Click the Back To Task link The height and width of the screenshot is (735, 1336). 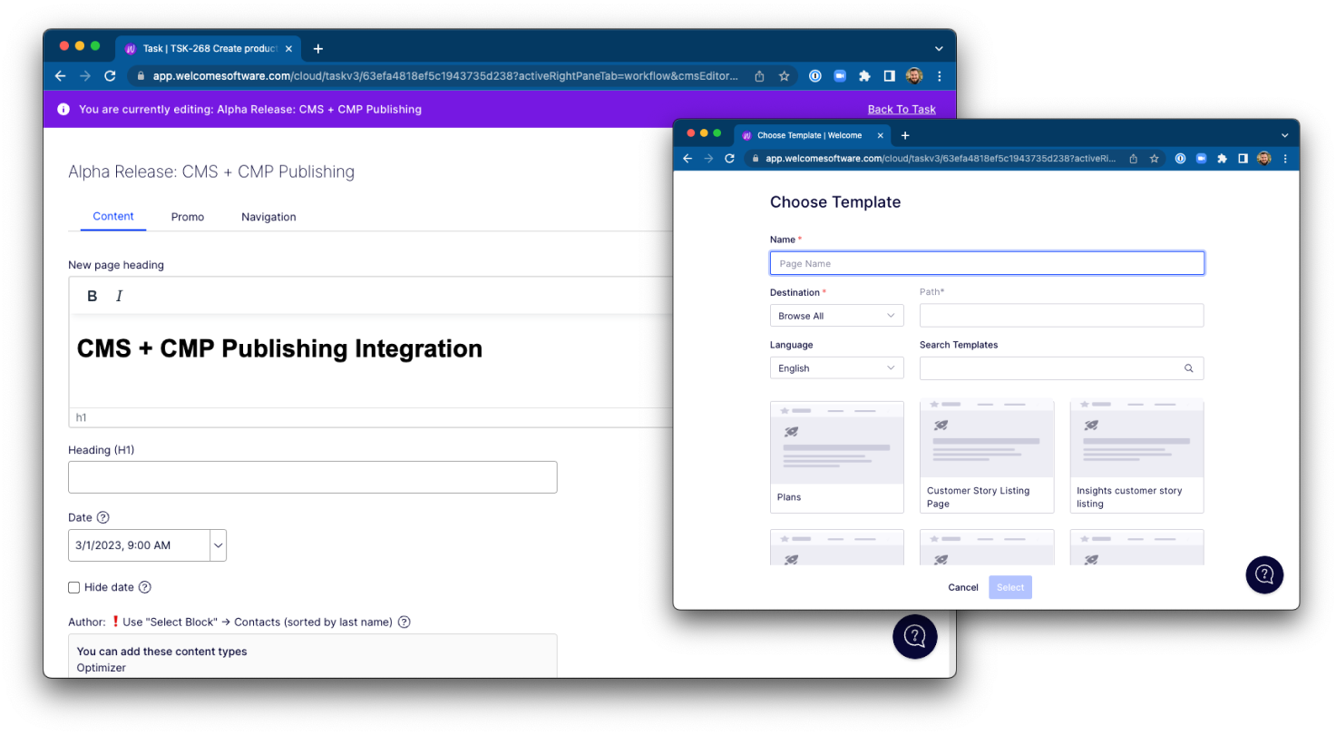[902, 109]
